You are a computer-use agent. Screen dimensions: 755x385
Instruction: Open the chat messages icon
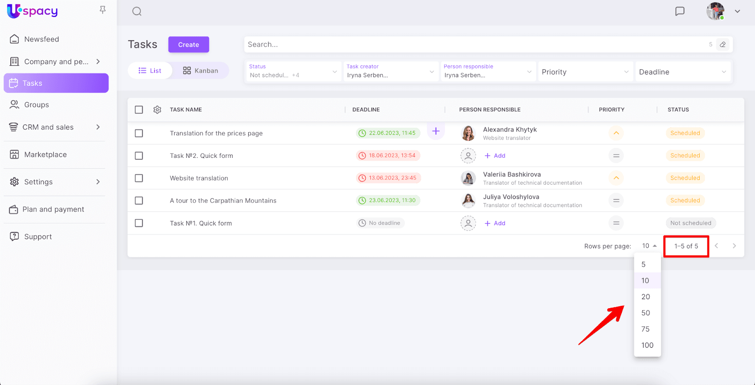click(679, 11)
